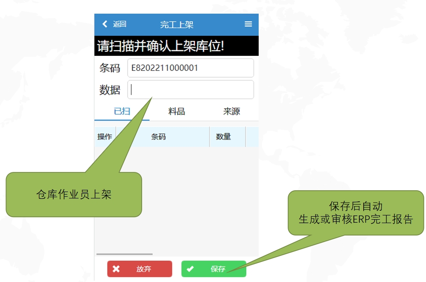The width and height of the screenshot is (426, 282).
Task: Save with the green 保存 button
Action: 213,269
